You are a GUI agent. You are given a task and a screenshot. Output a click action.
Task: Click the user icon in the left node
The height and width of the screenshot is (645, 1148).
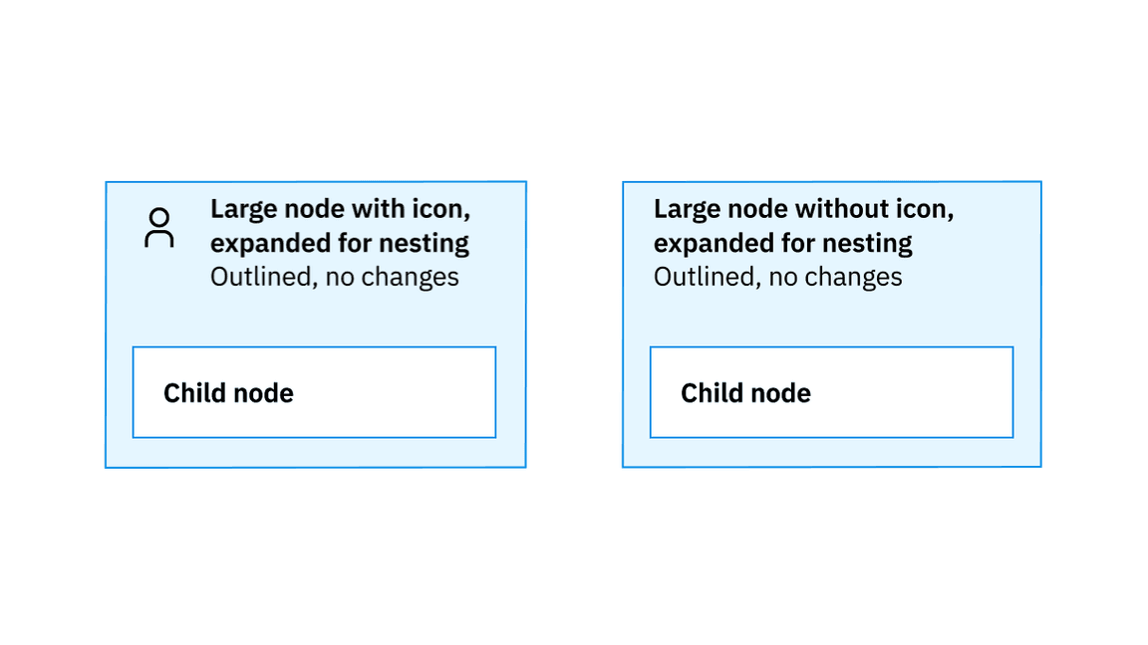(158, 227)
